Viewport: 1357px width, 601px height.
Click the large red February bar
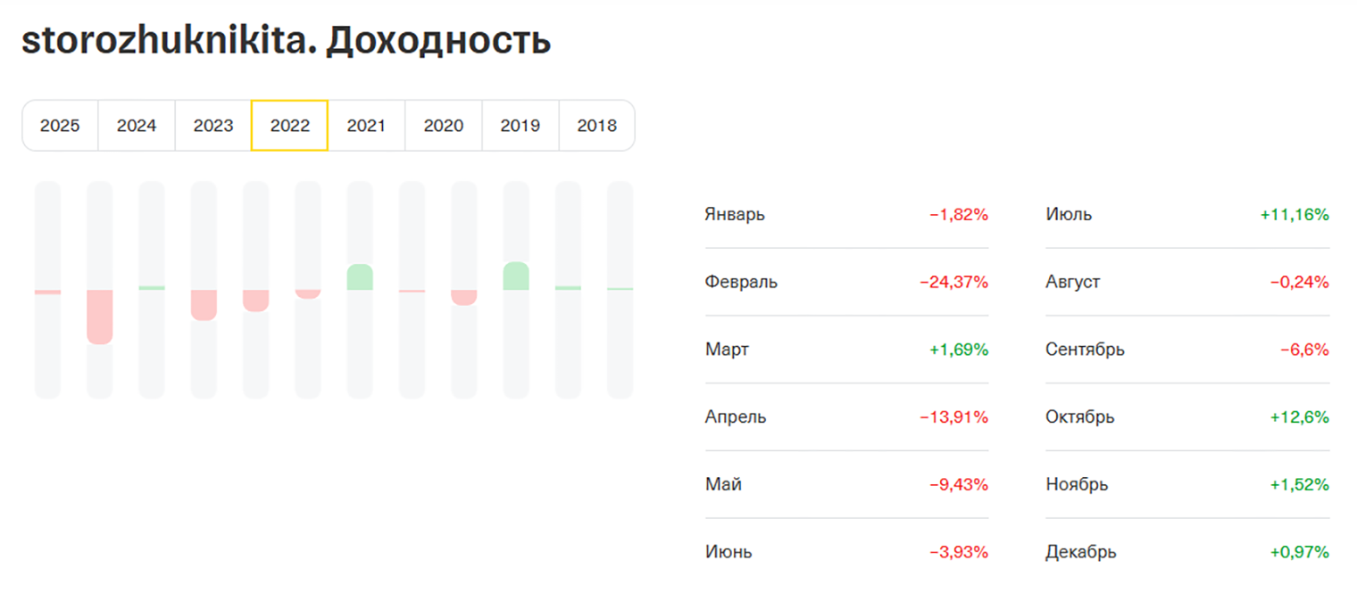click(x=100, y=317)
